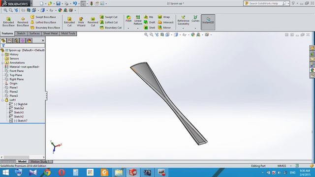Select the Intersect tool
The height and width of the screenshot is (177, 315).
click(166, 22)
